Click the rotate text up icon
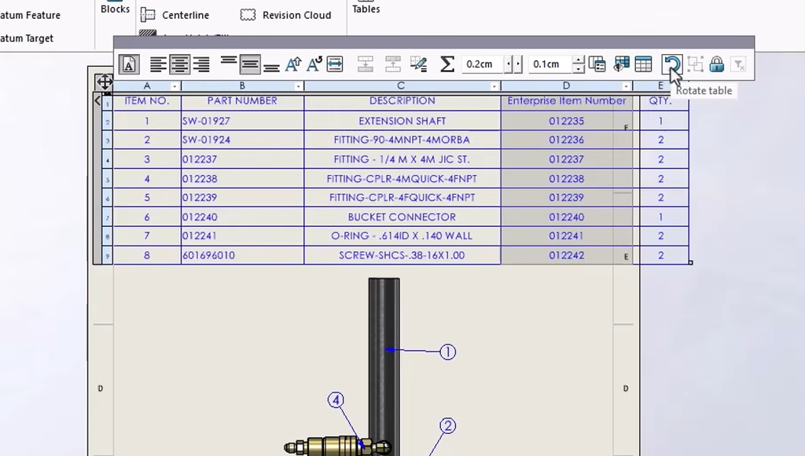The height and width of the screenshot is (456, 805). click(293, 64)
